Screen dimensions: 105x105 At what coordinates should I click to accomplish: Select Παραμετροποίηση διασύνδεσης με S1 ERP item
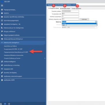pyautogui.click(x=16, y=52)
